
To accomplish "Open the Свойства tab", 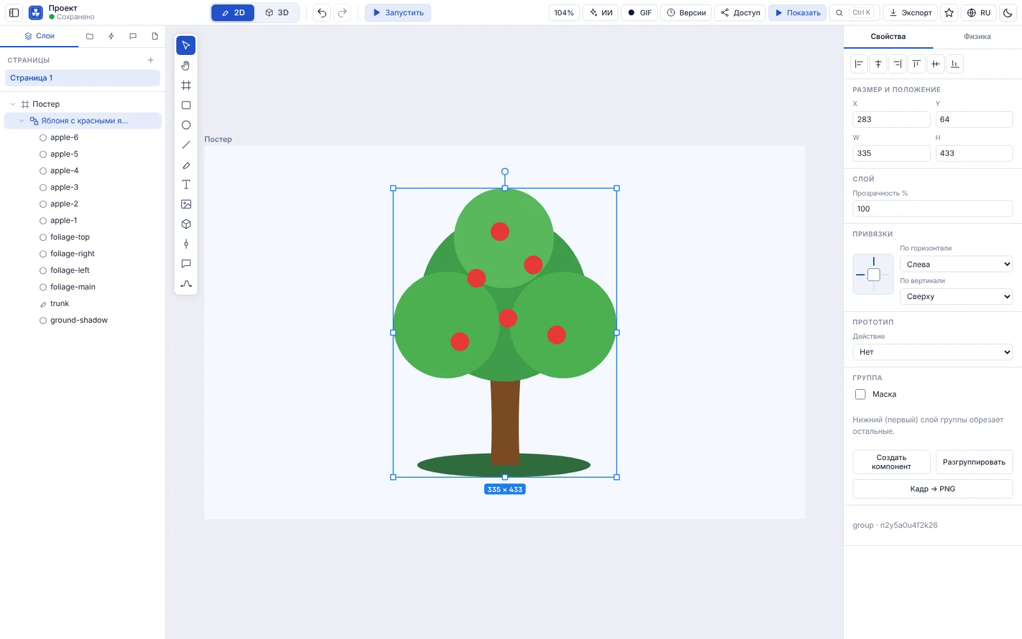I will (x=888, y=36).
